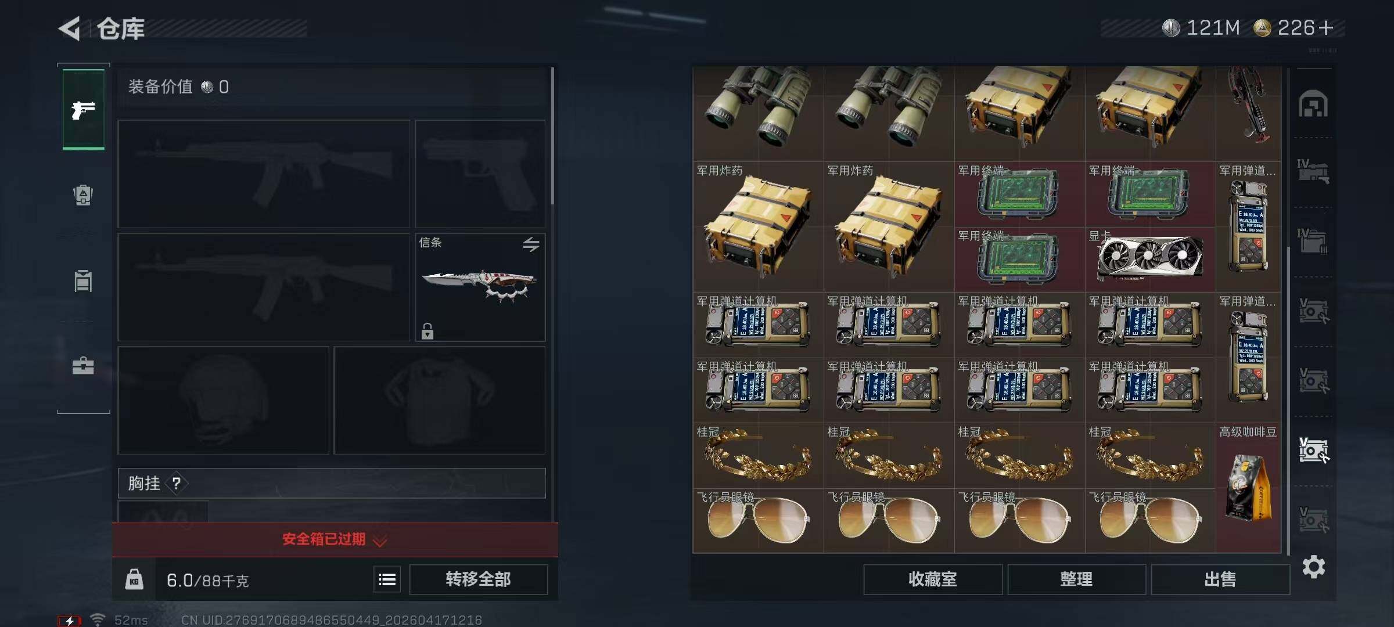Tap the swap arrows on the 信条 knife slot

click(x=531, y=244)
